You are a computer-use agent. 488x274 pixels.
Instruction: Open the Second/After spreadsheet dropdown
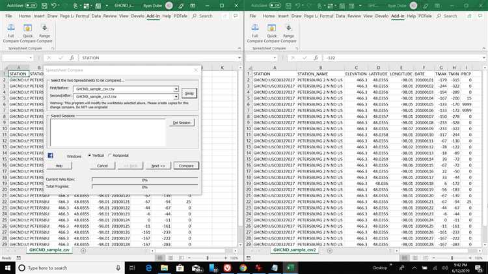coord(176,96)
